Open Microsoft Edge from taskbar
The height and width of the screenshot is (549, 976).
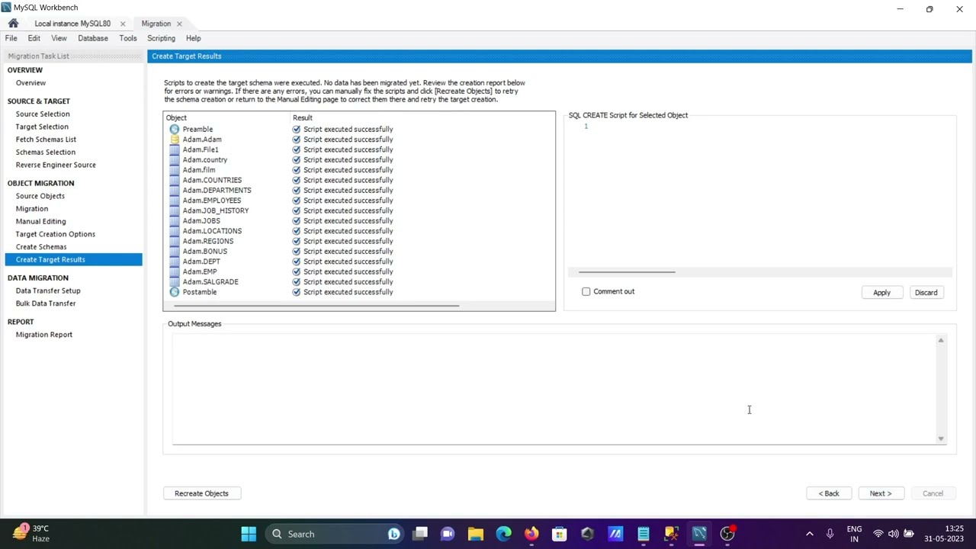[x=503, y=534]
